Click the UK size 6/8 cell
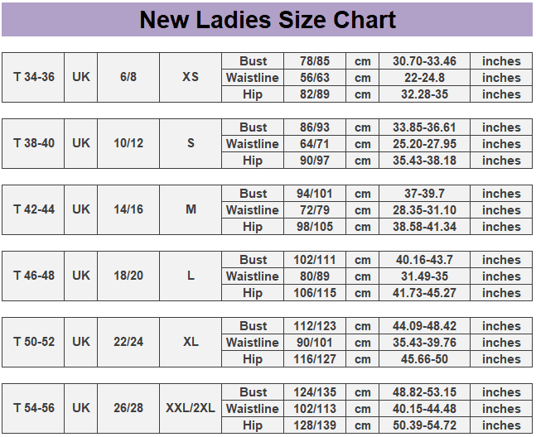This screenshot has height=437, width=536. point(128,77)
